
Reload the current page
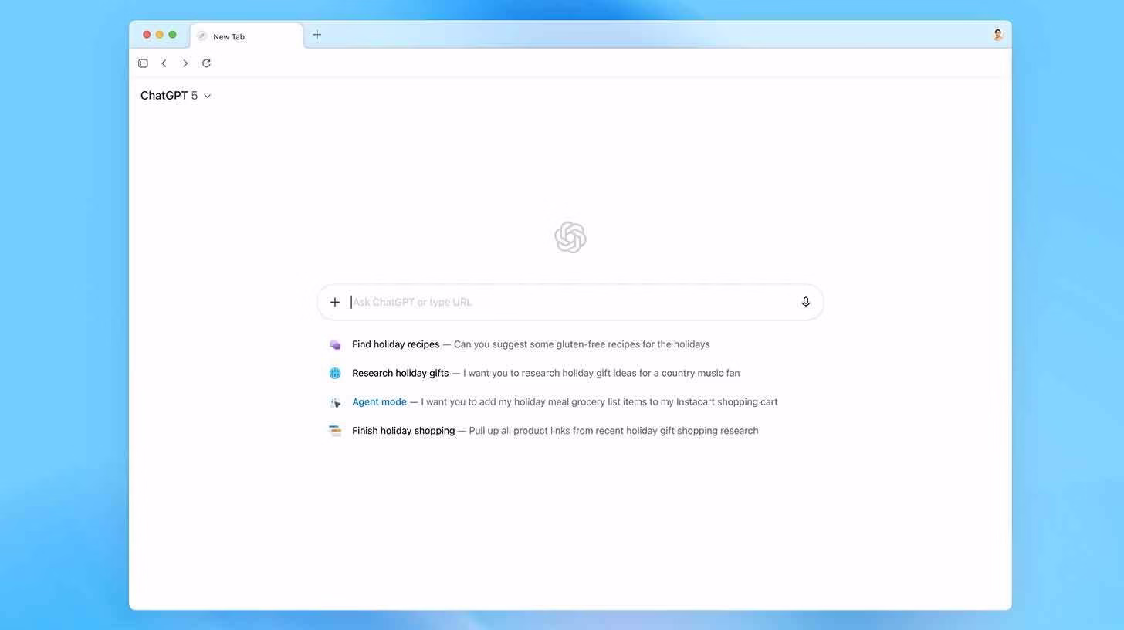point(206,63)
